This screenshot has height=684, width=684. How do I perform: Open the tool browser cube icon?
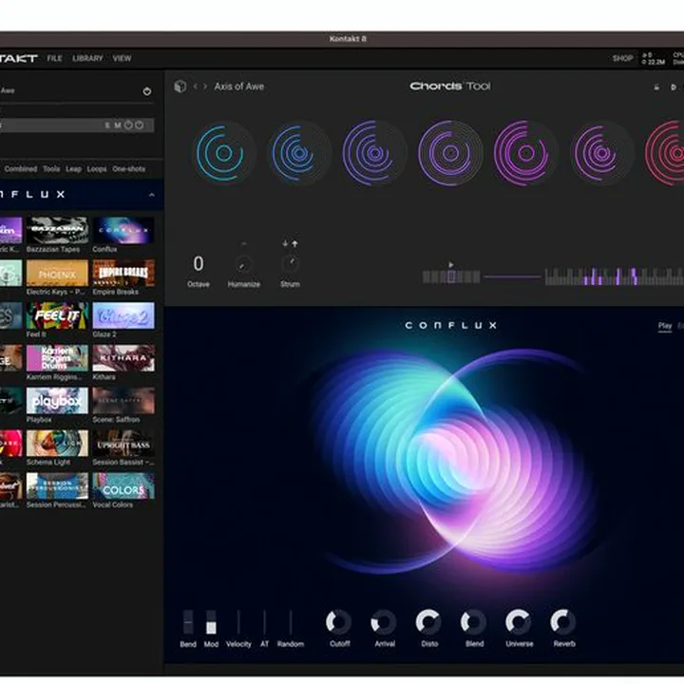(x=180, y=86)
